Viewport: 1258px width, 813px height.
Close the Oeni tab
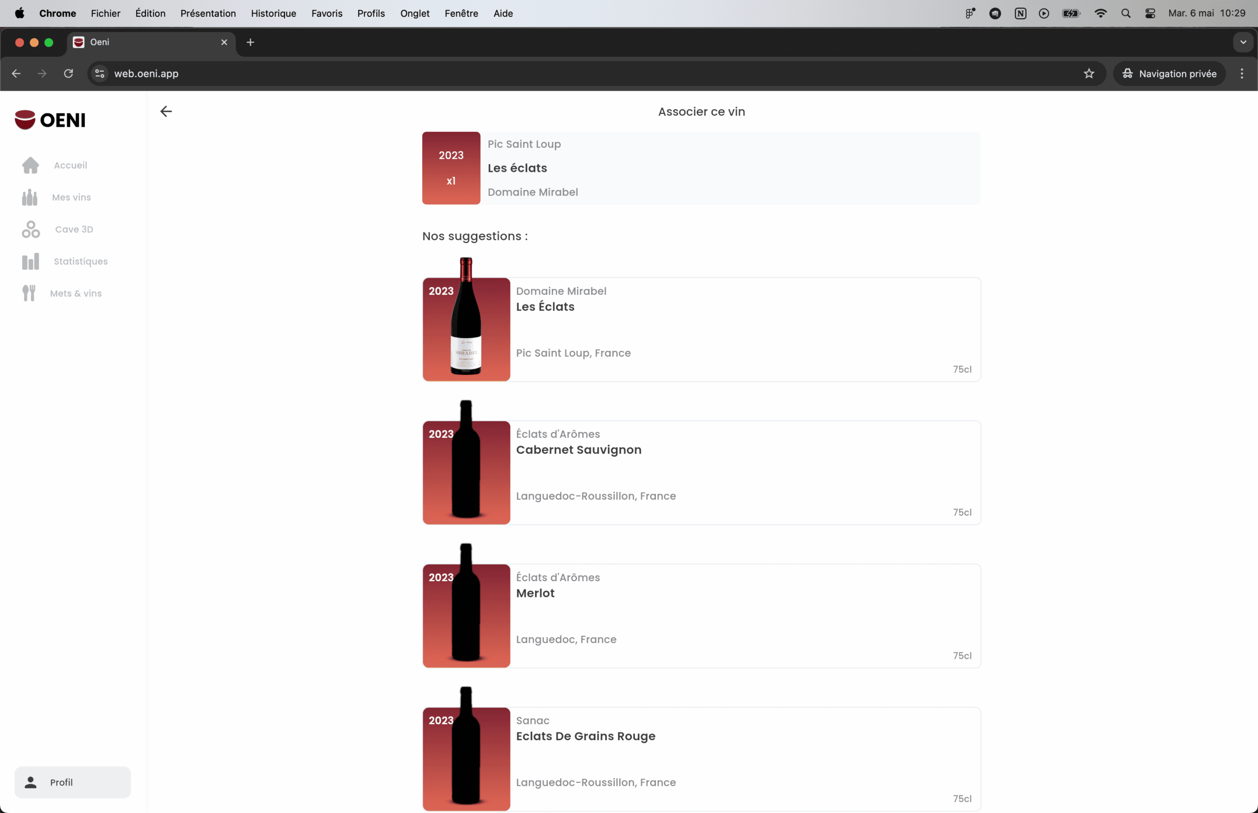pyautogui.click(x=224, y=42)
